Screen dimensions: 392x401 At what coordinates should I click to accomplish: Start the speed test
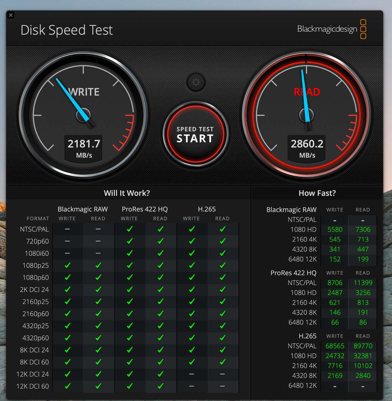195,134
